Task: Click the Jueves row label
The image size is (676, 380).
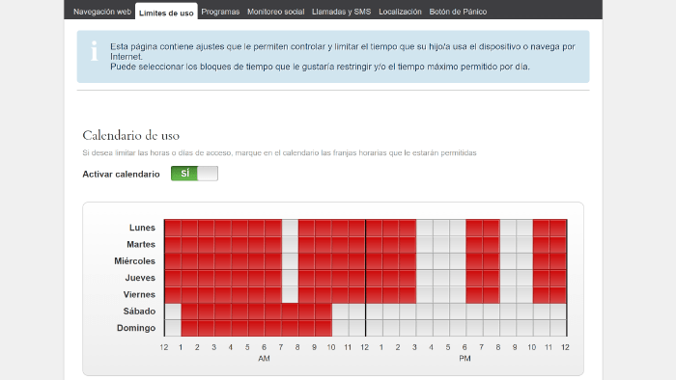Action: click(140, 278)
